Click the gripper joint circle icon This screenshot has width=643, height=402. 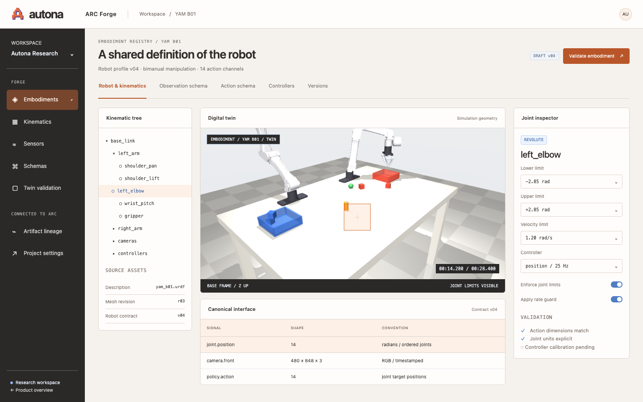tap(121, 216)
